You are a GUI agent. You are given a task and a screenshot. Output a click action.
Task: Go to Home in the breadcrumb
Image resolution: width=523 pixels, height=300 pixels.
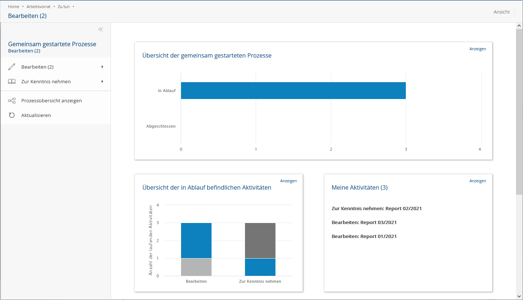tap(14, 7)
